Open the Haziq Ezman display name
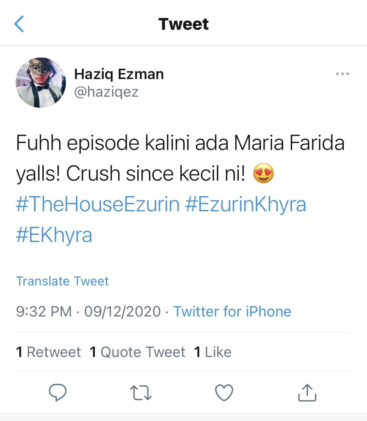The image size is (367, 421). (119, 74)
